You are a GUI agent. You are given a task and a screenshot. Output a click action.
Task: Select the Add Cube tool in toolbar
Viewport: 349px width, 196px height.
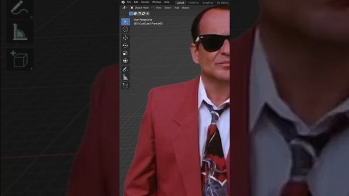coord(125,86)
